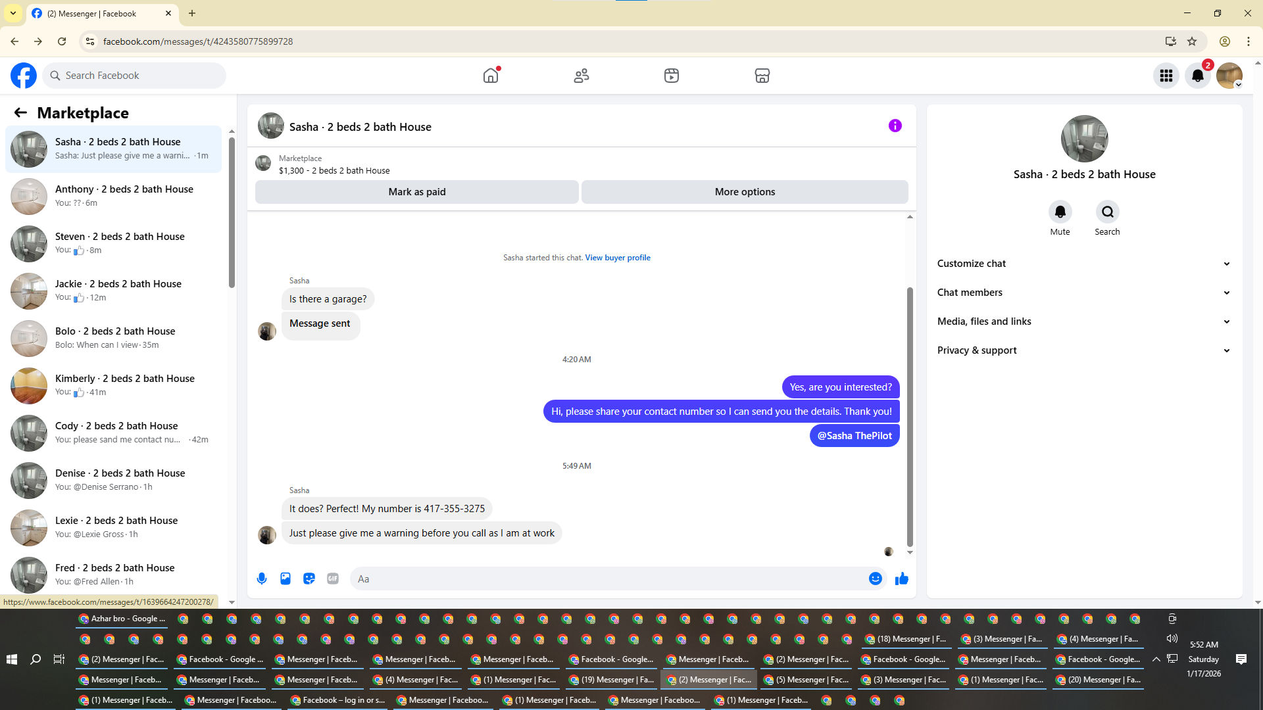This screenshot has height=710, width=1263.
Task: Expand Media, files and links
Action: 1083,321
